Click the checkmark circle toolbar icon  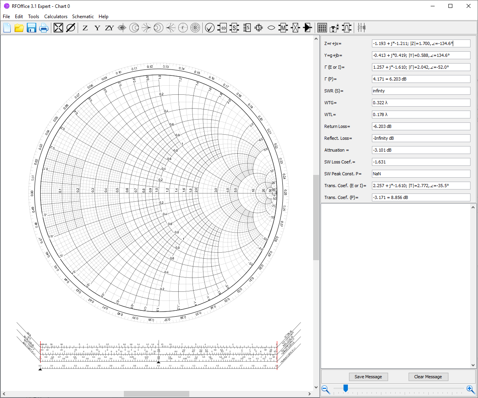click(x=210, y=28)
